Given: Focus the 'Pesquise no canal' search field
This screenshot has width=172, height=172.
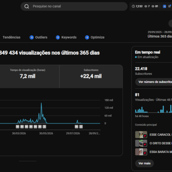Looking at the screenshot, I should click(x=74, y=6).
